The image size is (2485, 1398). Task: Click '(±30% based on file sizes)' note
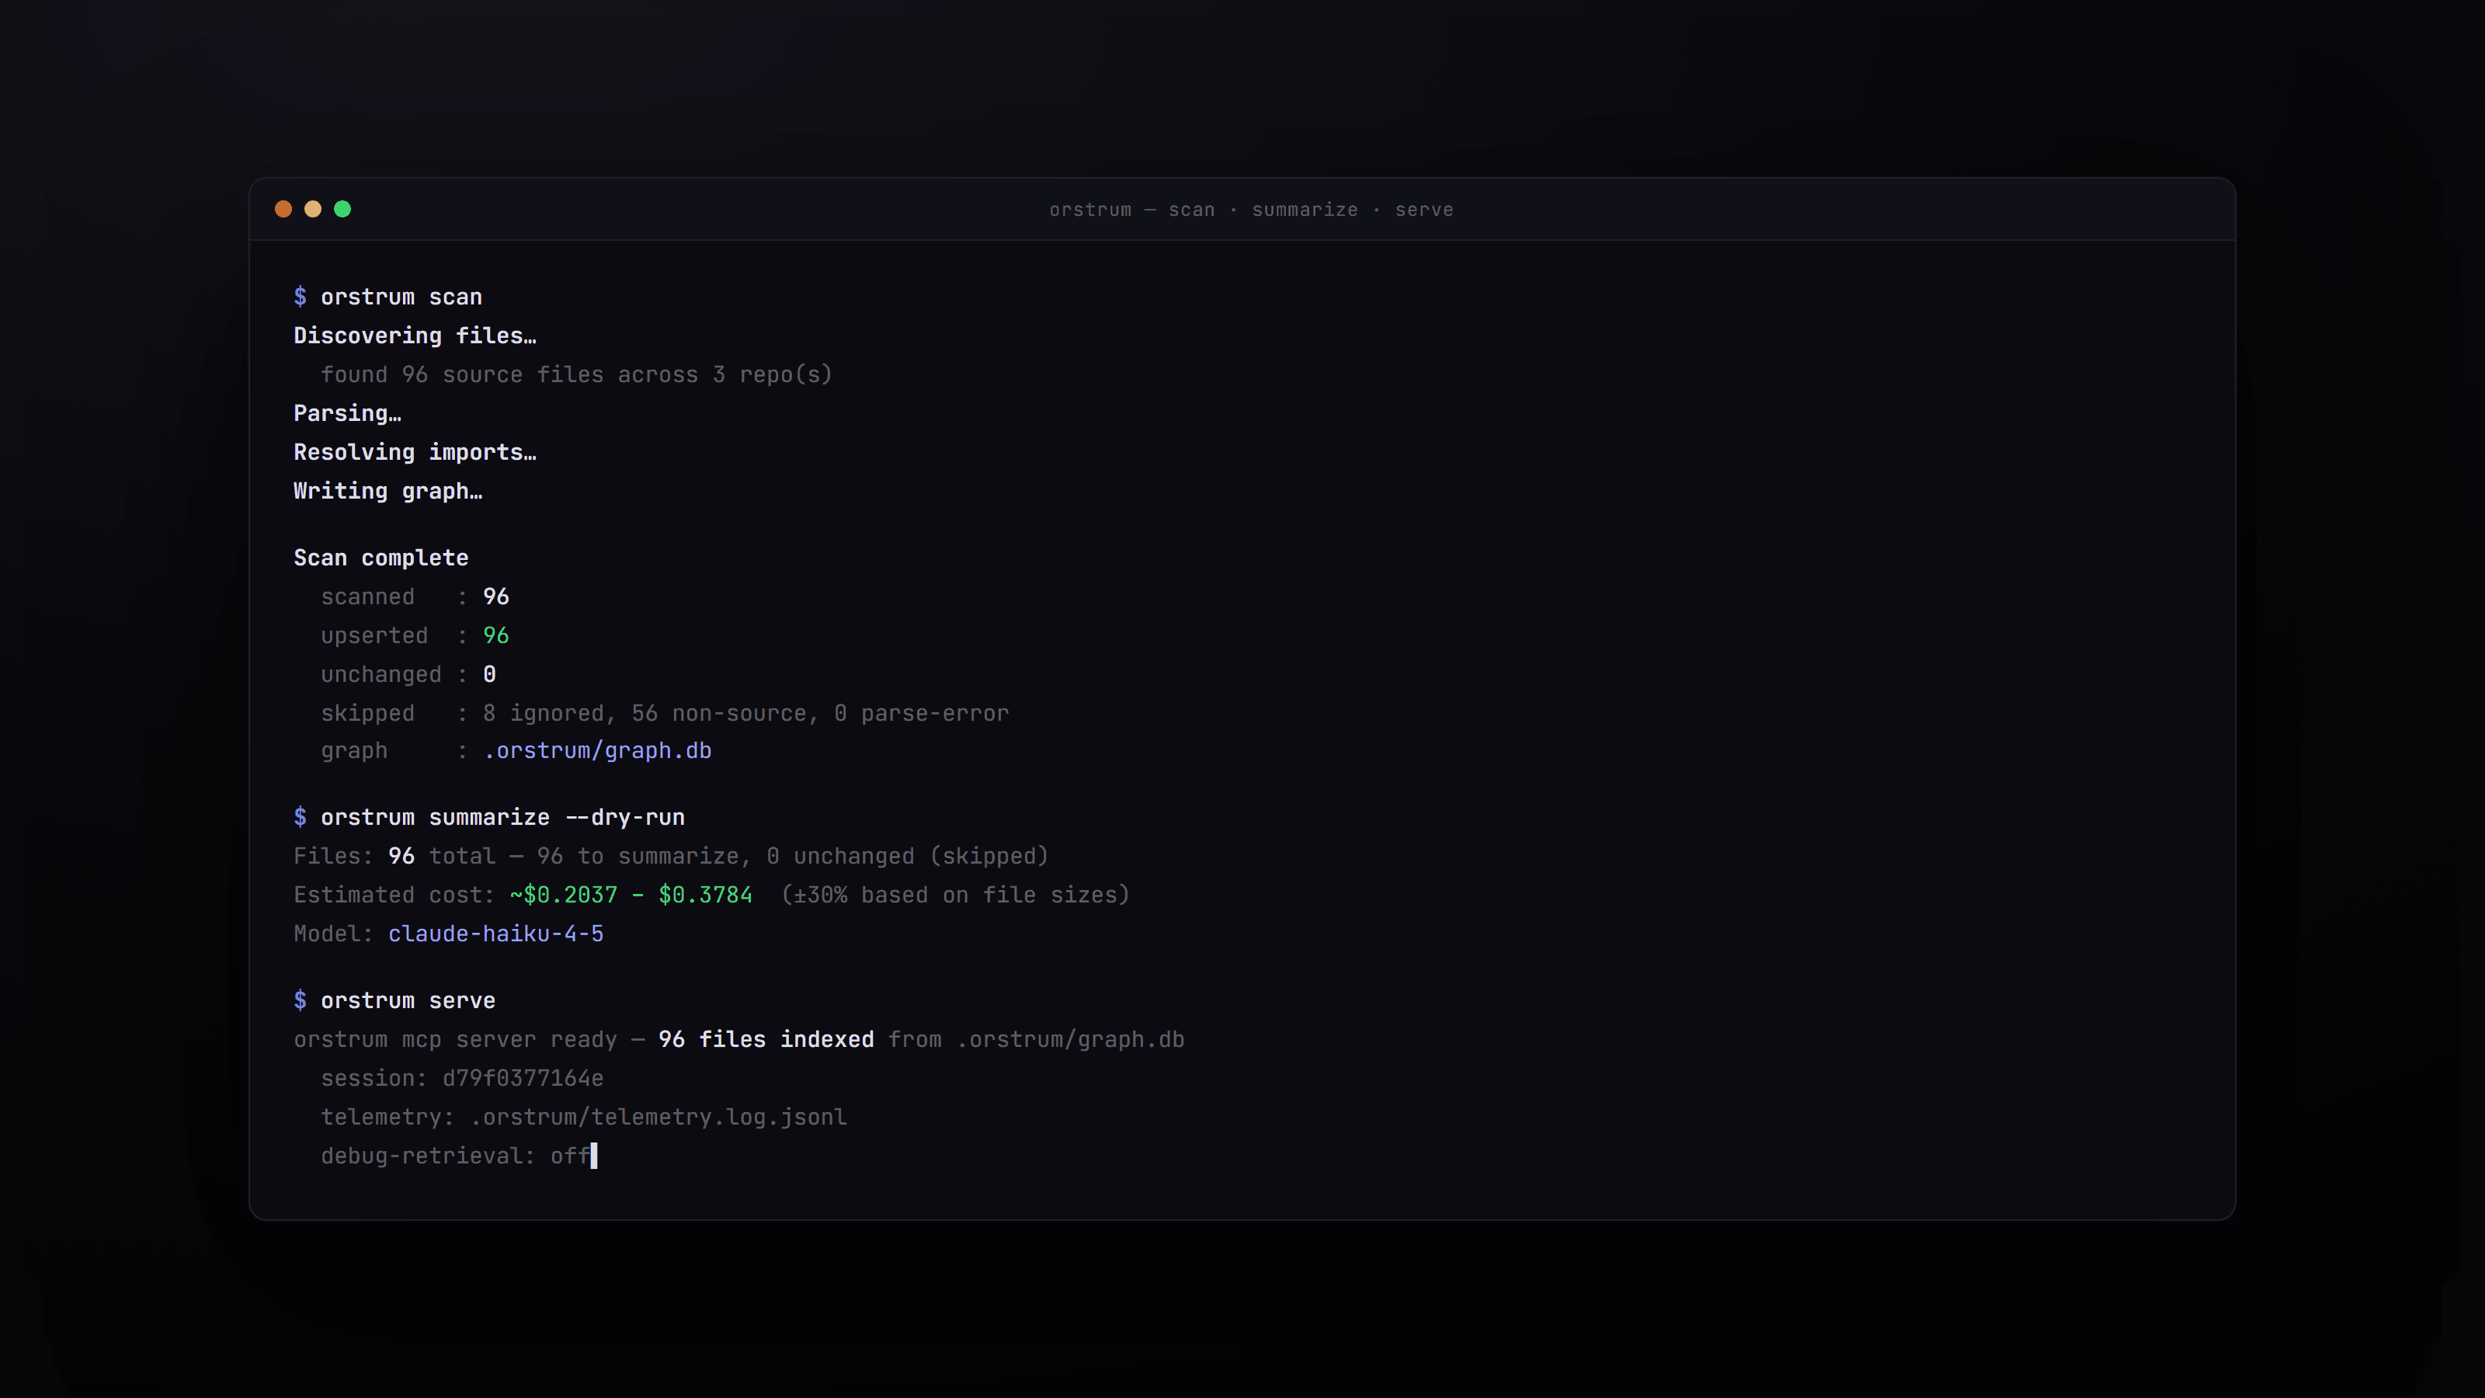[955, 895]
